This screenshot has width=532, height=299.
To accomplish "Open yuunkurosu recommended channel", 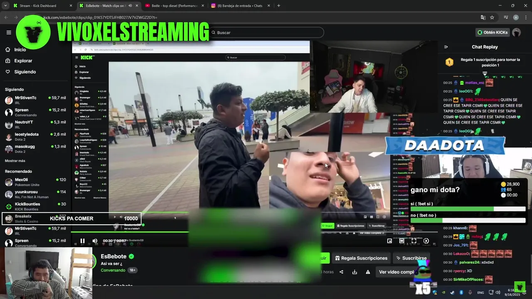I will pyautogui.click(x=35, y=194).
